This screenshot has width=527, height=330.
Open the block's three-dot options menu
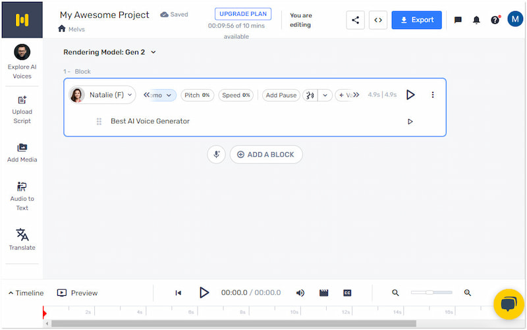[433, 95]
